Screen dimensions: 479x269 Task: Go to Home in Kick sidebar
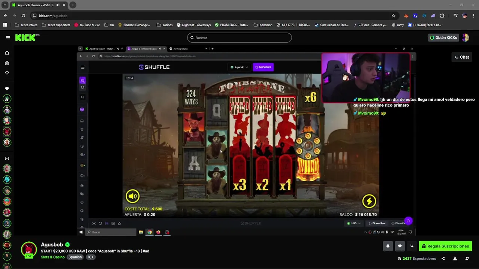pyautogui.click(x=7, y=53)
